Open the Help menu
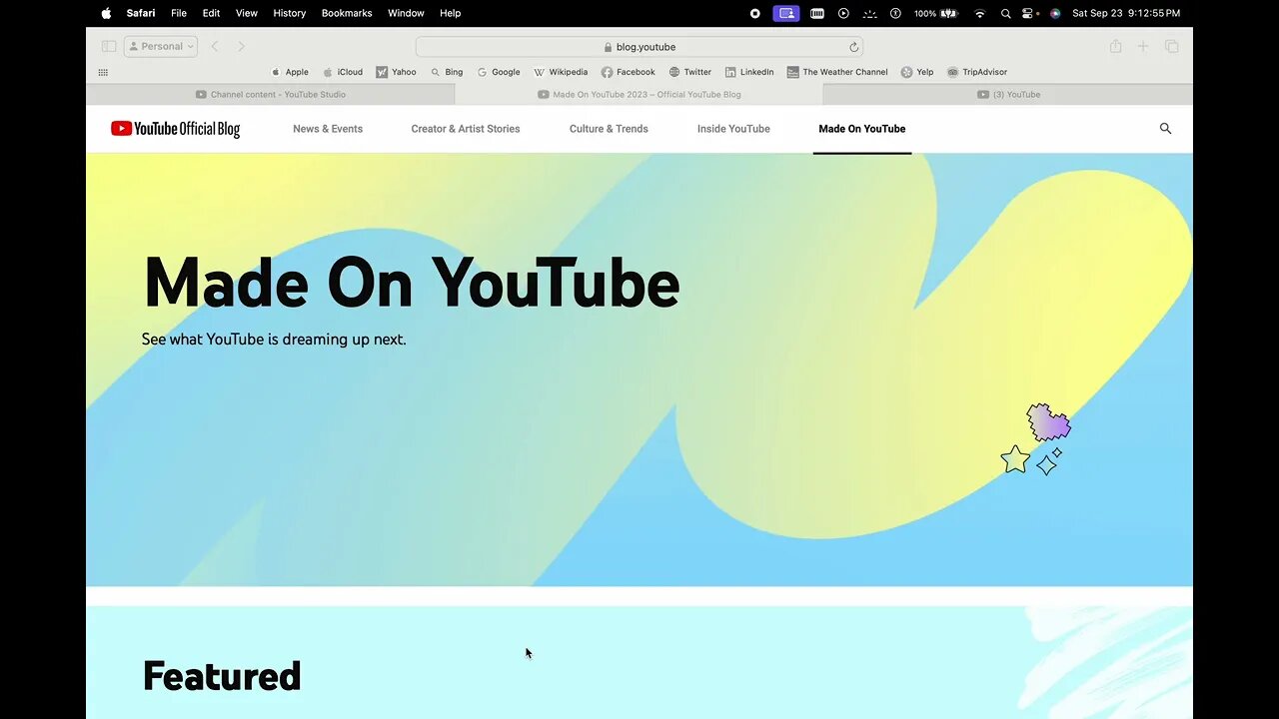 [x=451, y=13]
